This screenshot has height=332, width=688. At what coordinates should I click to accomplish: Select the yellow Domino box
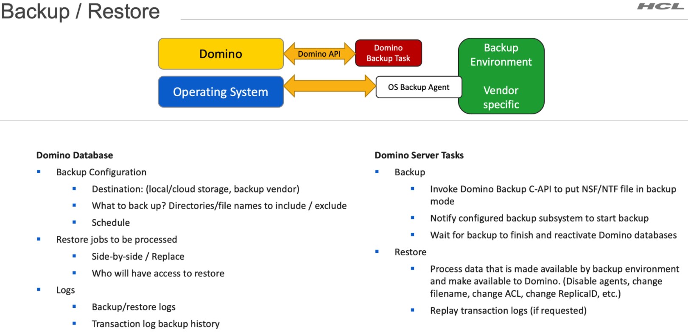(221, 54)
